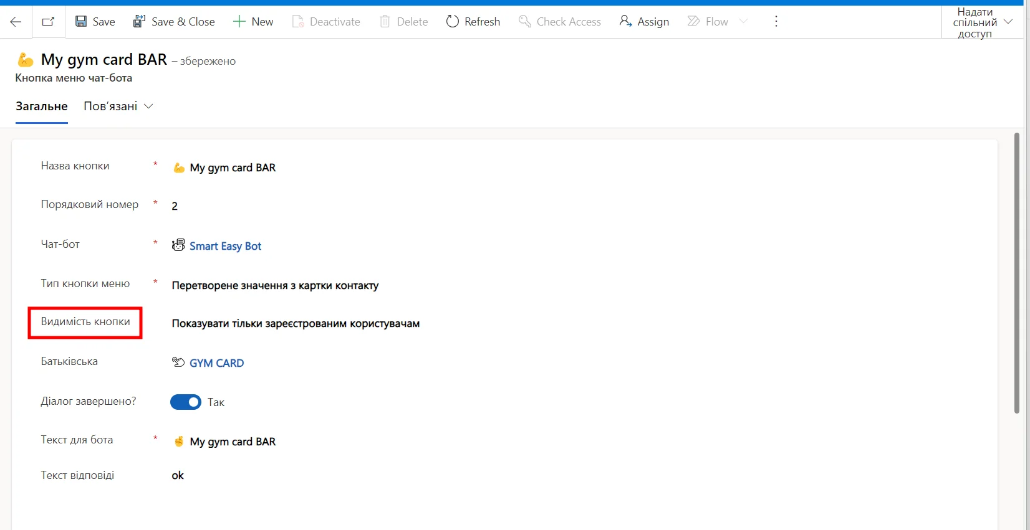Open record in new window icon

[x=48, y=22]
